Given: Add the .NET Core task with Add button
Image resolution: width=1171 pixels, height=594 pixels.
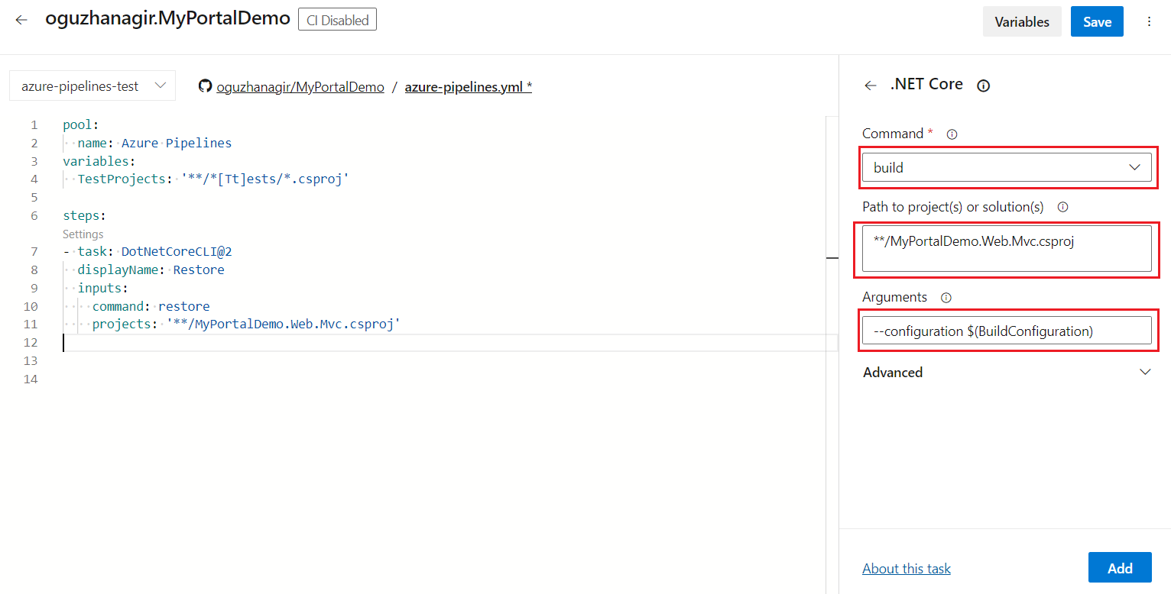Looking at the screenshot, I should 1120,567.
